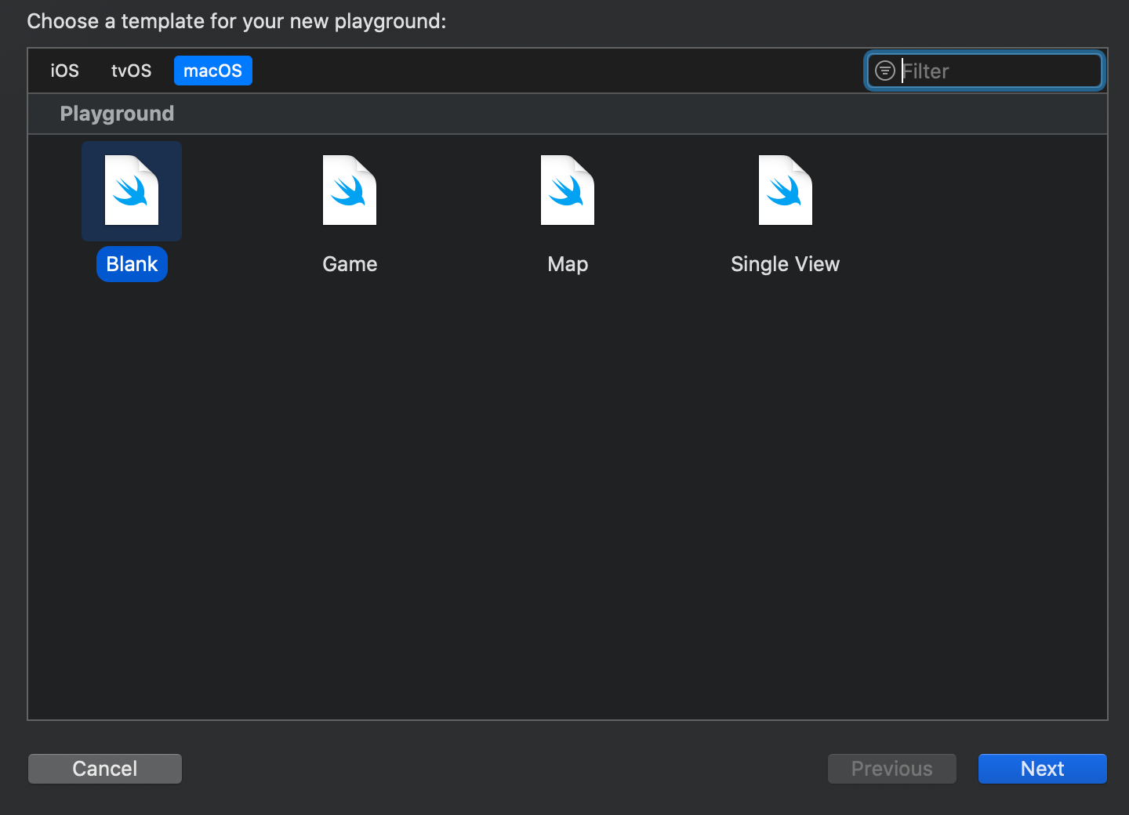Click the Map template label
The height and width of the screenshot is (815, 1129).
point(568,264)
